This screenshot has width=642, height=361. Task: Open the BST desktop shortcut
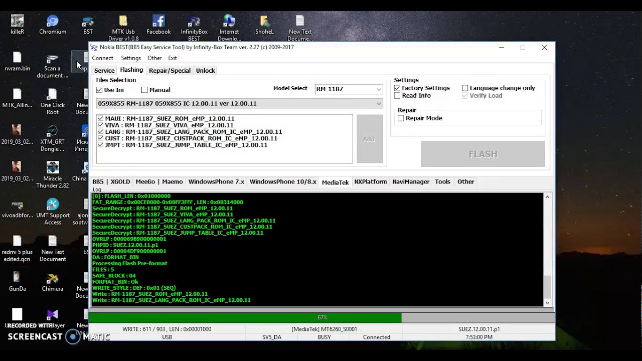[x=88, y=25]
